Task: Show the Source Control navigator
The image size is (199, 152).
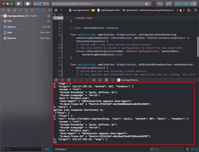Action: pyautogui.click(x=9, y=10)
